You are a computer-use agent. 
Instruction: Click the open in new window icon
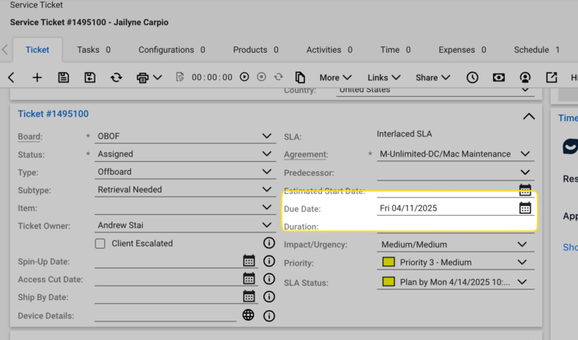pyautogui.click(x=552, y=77)
